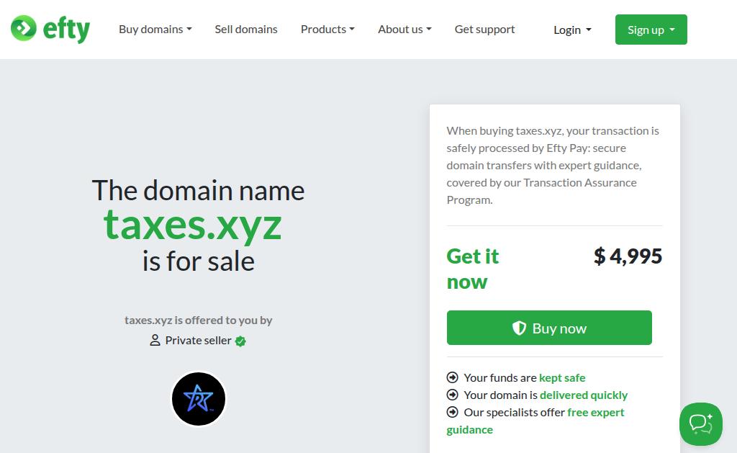Click the green Sign up button
The width and height of the screenshot is (737, 453).
pos(651,30)
